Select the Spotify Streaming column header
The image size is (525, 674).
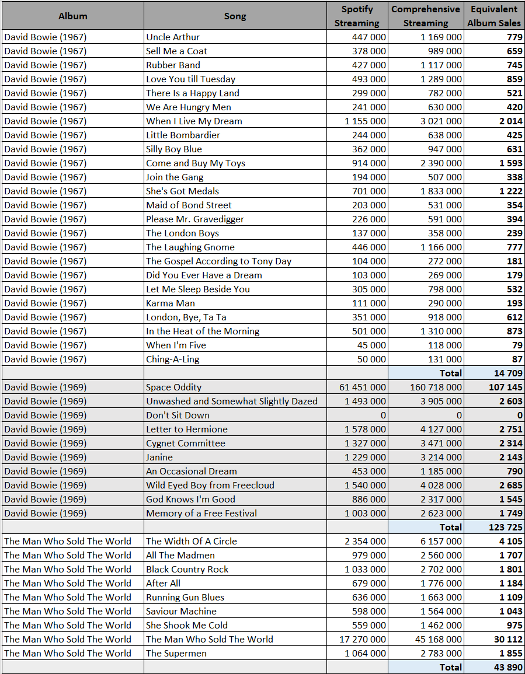[x=357, y=16]
